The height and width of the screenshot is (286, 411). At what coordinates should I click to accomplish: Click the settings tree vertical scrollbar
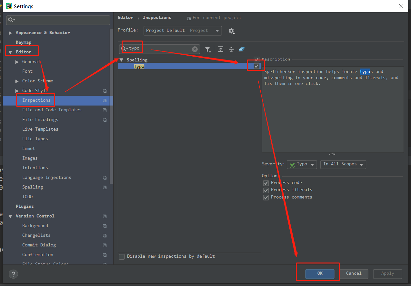point(111,106)
